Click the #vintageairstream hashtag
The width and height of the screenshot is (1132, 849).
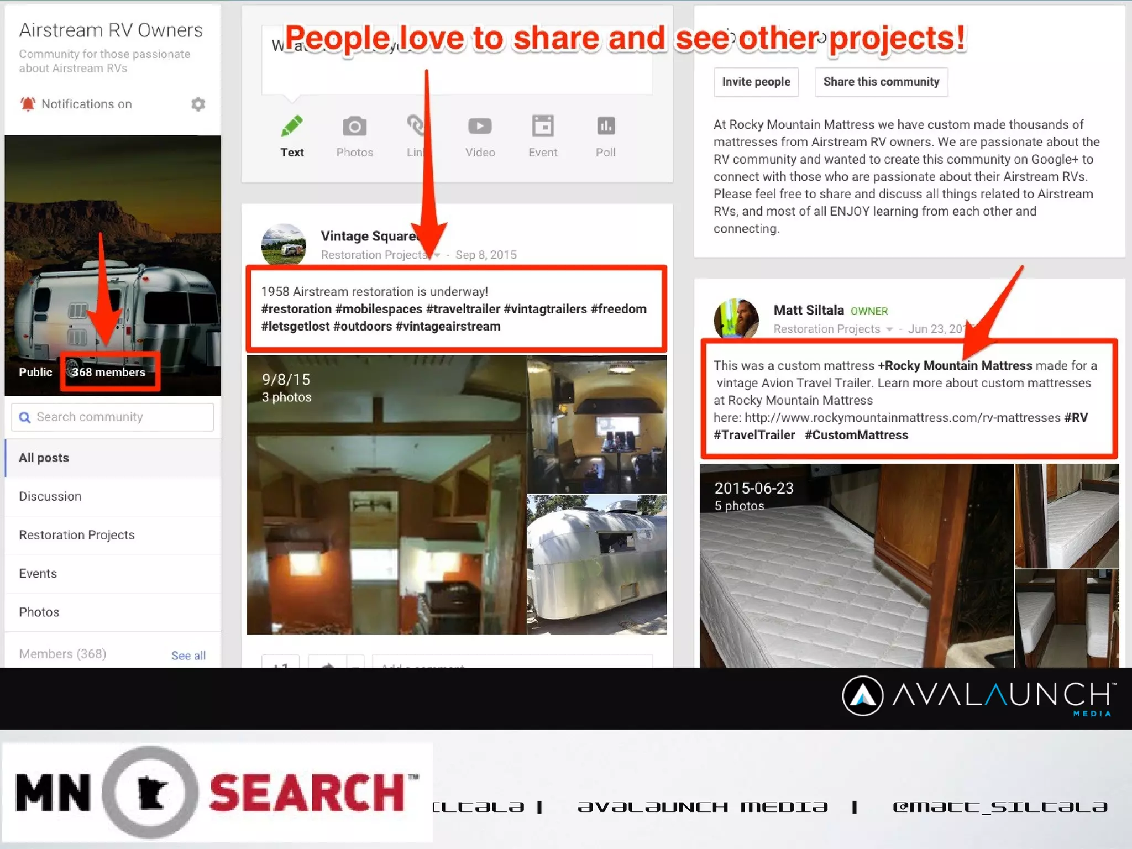tap(448, 327)
